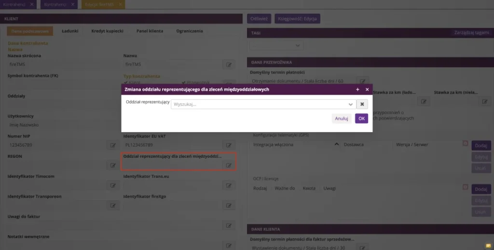Image resolution: width=494 pixels, height=250 pixels.
Task: Sort by Integracja włączona column arrow
Action: (336, 144)
